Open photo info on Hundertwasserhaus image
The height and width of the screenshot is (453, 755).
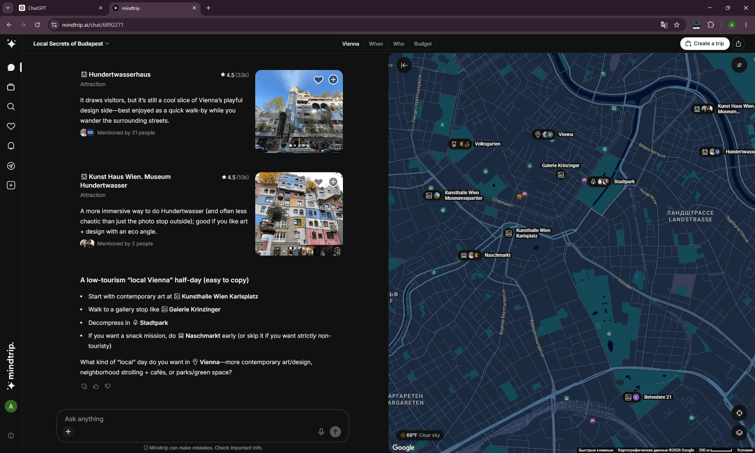(x=337, y=147)
